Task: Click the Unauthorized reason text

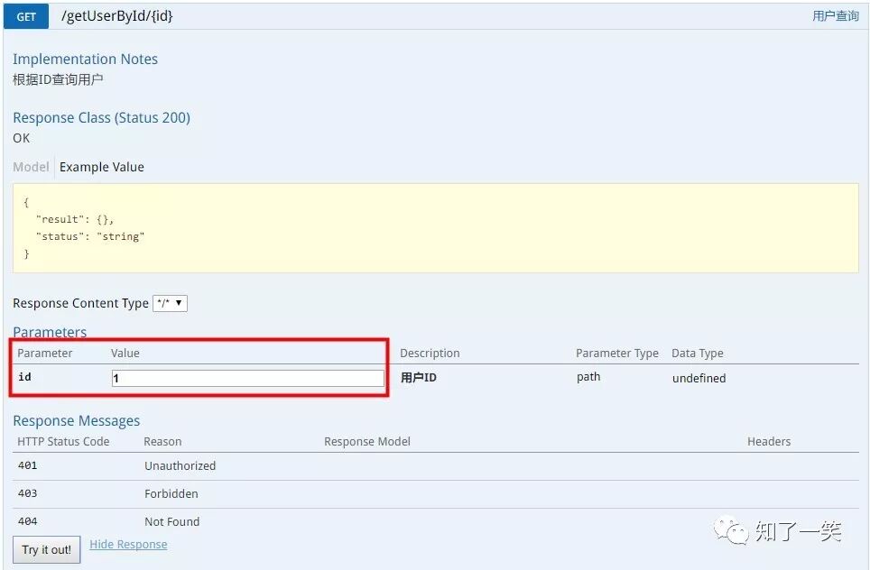Action: tap(180, 465)
